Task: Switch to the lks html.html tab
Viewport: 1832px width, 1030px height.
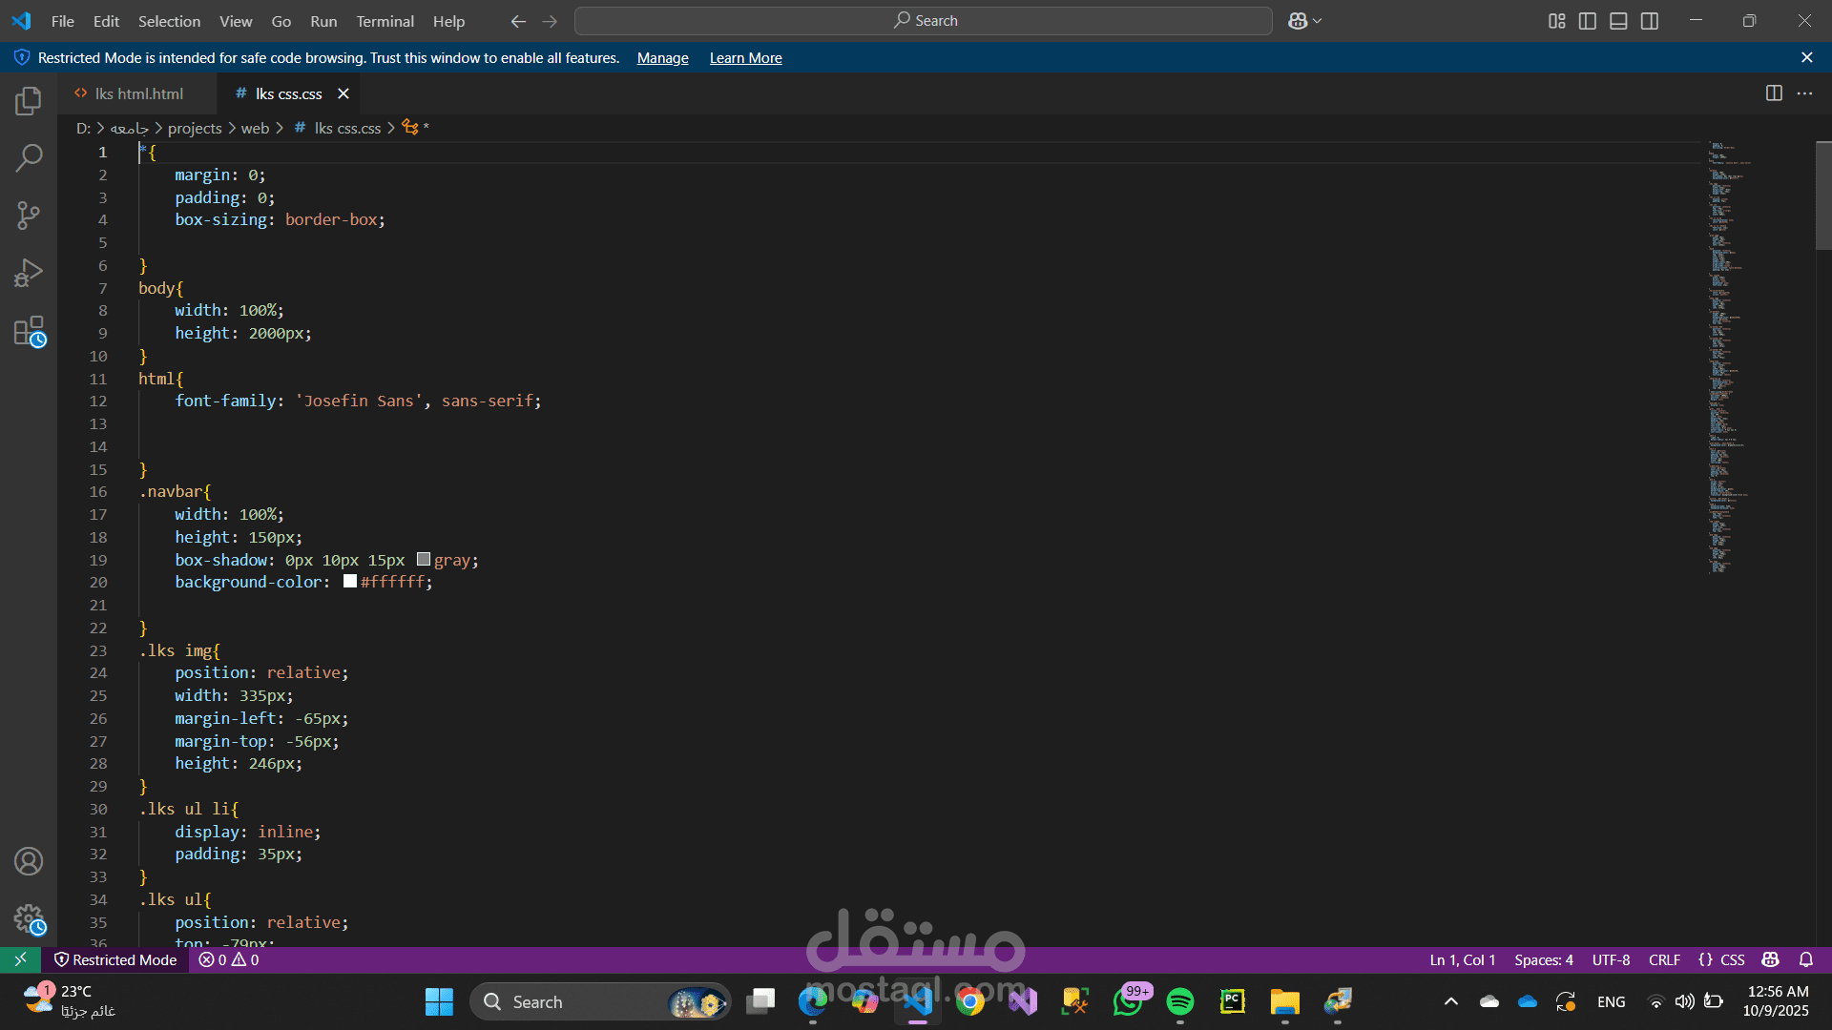Action: point(138,93)
